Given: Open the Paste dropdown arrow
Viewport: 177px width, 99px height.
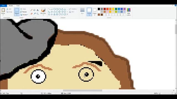Looking at the screenshot, I should click(x=3, y=15).
